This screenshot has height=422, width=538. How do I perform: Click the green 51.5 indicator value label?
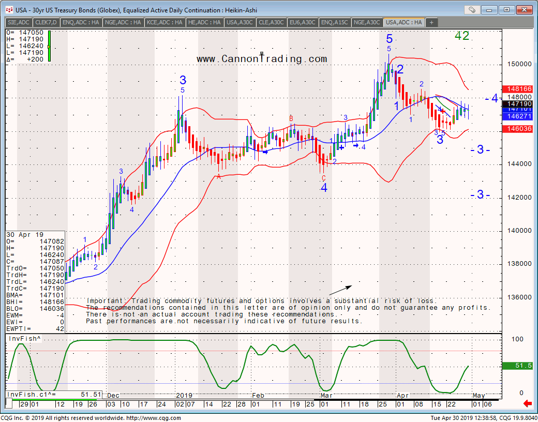[x=519, y=366]
